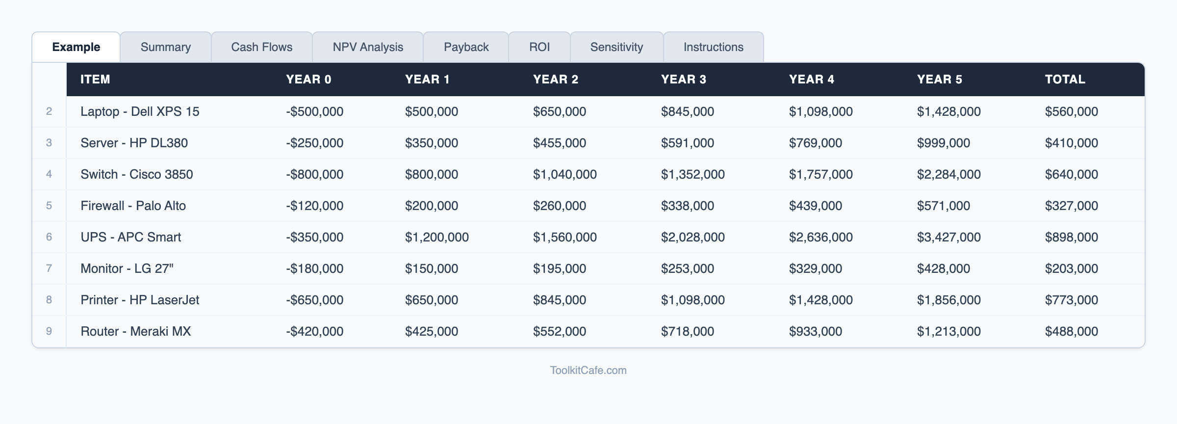Click UPS - APC Smart total $898,000

point(1071,237)
